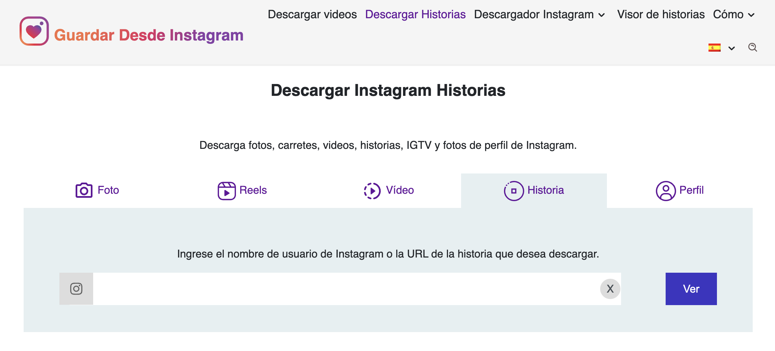Go to Visor de historias
The width and height of the screenshot is (775, 351).
(x=661, y=15)
